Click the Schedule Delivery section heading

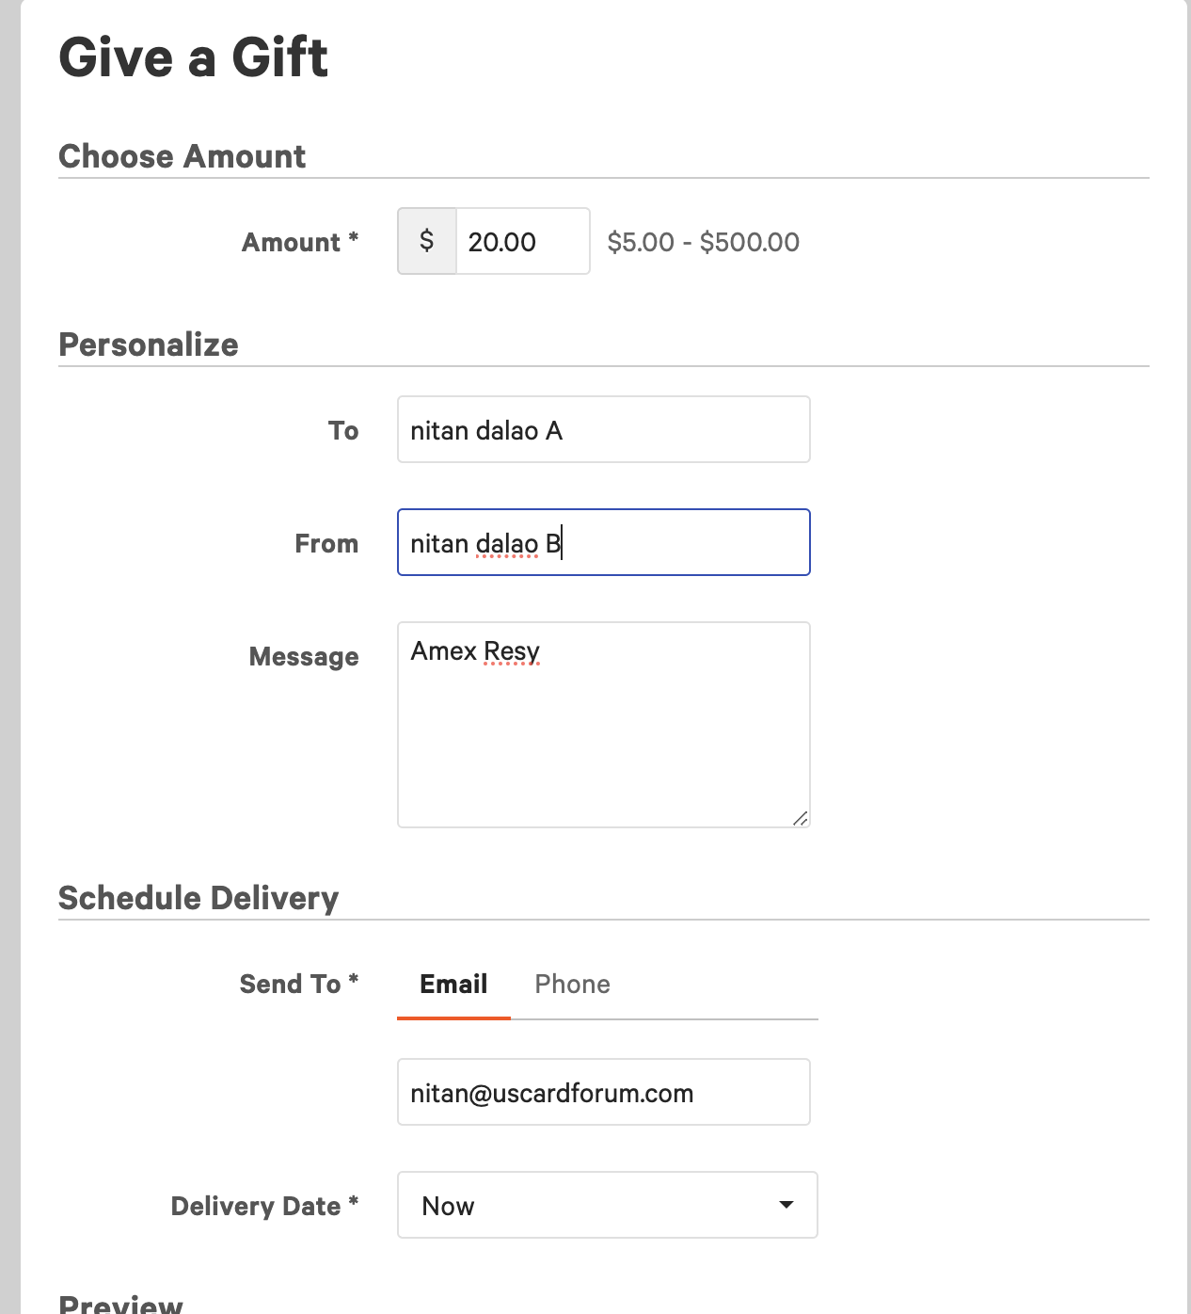coord(198,898)
